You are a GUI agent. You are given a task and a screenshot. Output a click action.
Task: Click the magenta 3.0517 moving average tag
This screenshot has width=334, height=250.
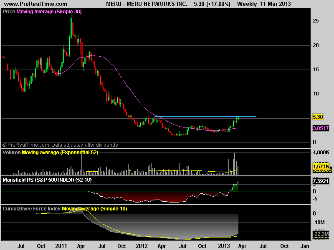coord(321,129)
